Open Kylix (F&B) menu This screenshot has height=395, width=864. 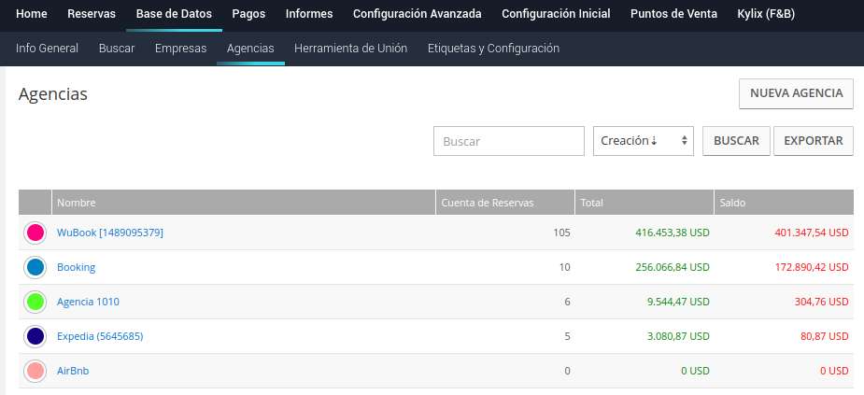766,14
